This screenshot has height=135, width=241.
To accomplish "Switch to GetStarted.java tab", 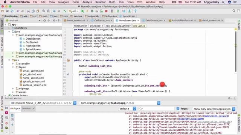I will click(x=102, y=20).
